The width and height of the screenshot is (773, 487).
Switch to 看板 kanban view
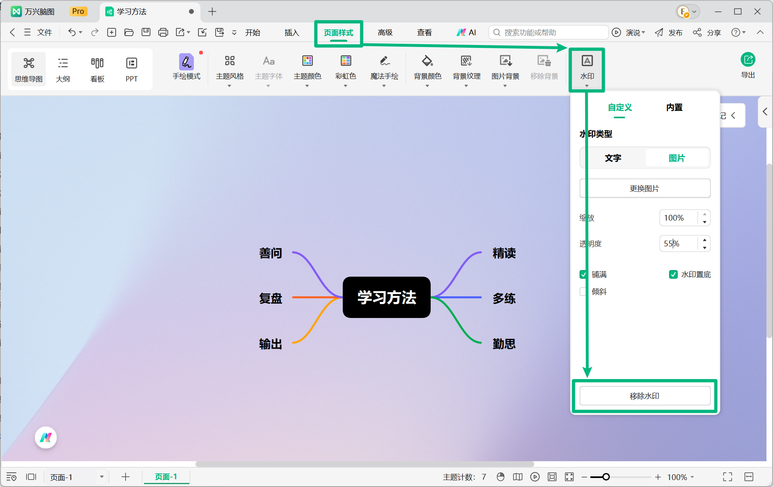[x=97, y=70]
